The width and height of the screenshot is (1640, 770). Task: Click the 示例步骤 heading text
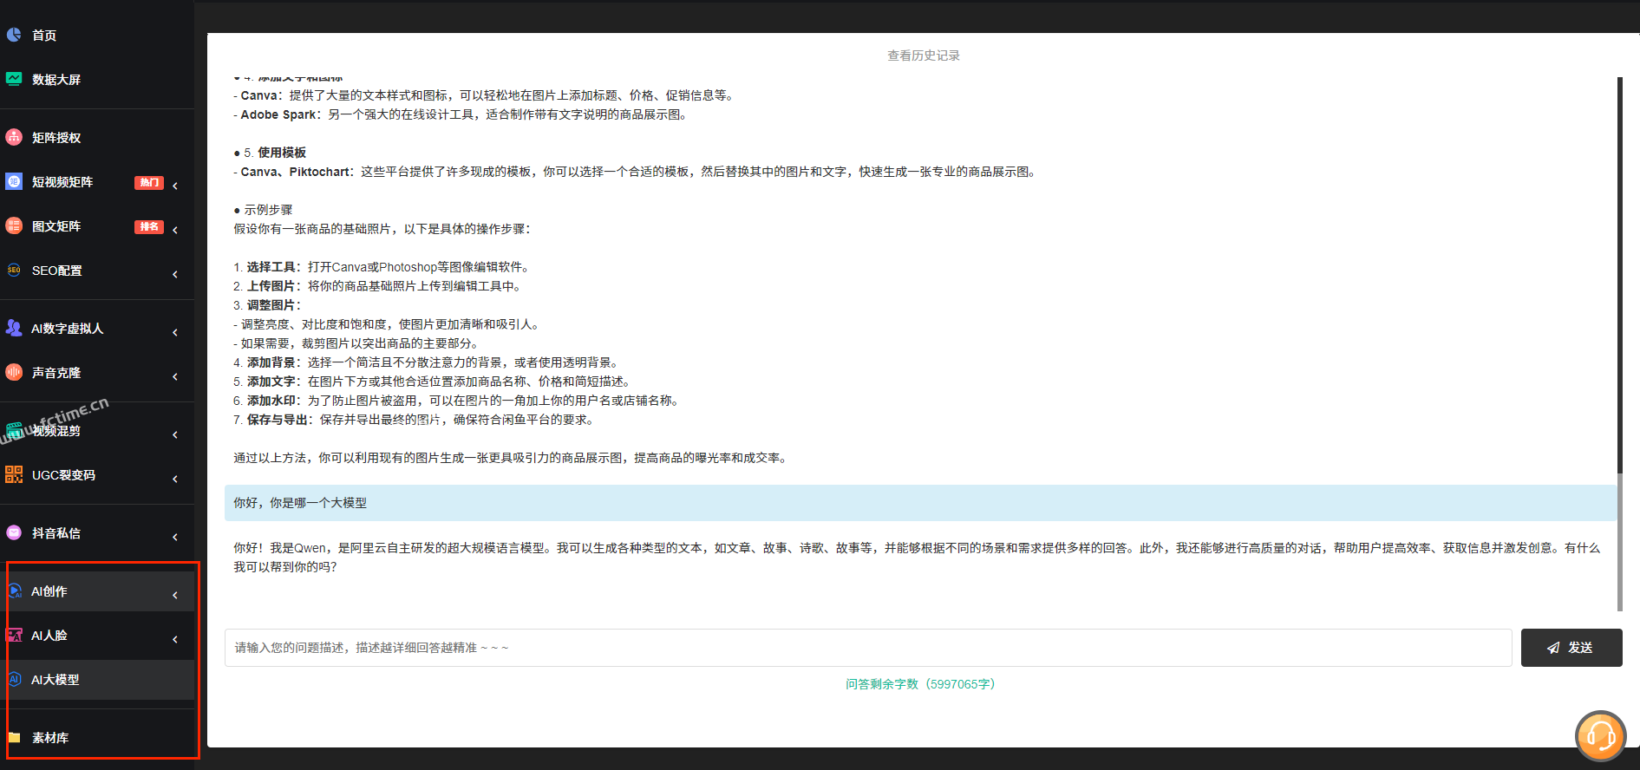click(x=264, y=210)
